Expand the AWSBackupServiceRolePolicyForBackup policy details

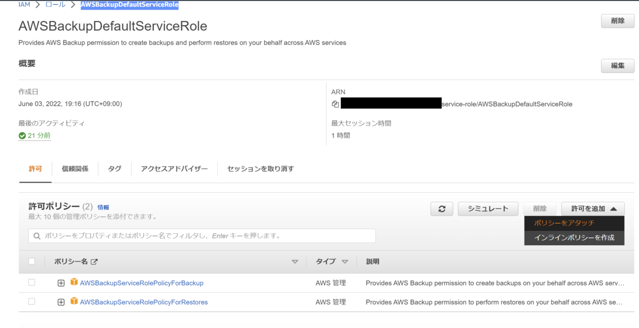(x=61, y=283)
